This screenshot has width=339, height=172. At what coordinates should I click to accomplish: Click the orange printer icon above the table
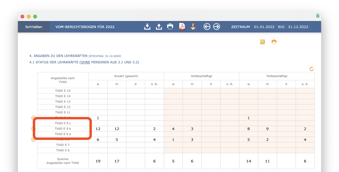pyautogui.click(x=274, y=42)
